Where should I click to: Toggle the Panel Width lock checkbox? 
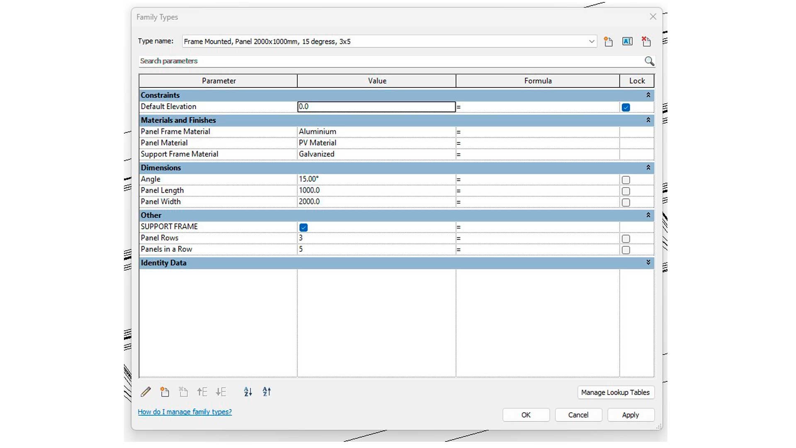(626, 202)
